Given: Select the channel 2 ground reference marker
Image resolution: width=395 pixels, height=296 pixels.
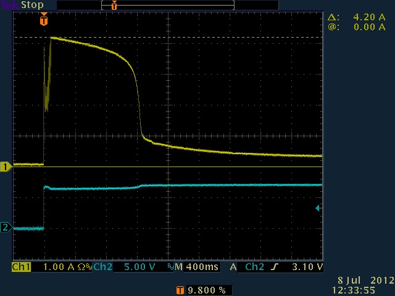Looking at the screenshot, I should pos(6,228).
